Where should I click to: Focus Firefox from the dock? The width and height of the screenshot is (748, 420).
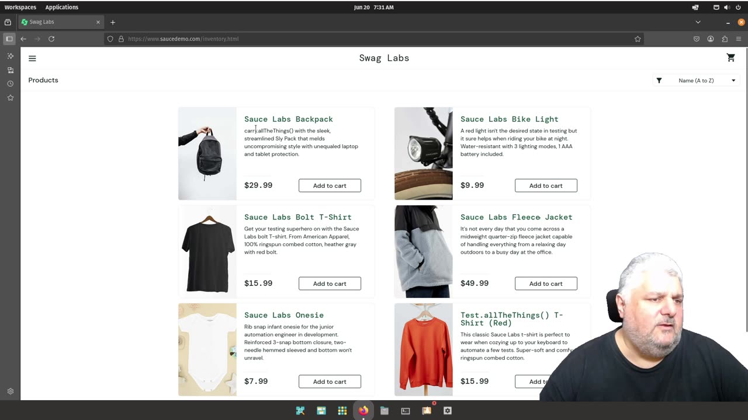pos(363,411)
